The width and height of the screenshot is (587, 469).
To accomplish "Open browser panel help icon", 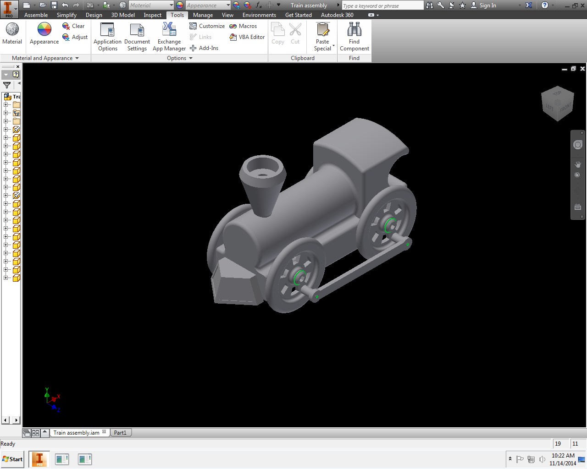I will click(x=16, y=74).
